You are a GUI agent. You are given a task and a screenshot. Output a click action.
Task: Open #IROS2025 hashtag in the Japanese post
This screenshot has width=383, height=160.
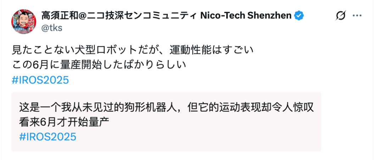pos(40,80)
